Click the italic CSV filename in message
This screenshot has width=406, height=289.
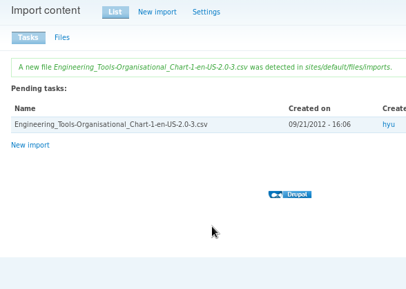(151, 68)
